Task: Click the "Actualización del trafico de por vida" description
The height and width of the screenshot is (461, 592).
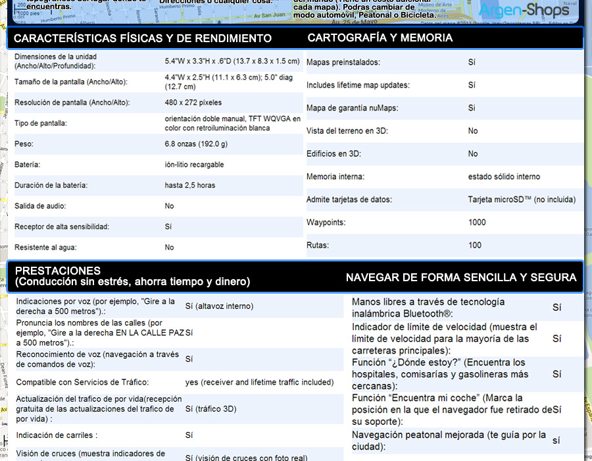Action: coord(99,409)
